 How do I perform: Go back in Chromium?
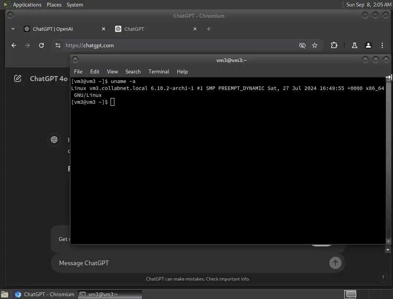(14, 45)
